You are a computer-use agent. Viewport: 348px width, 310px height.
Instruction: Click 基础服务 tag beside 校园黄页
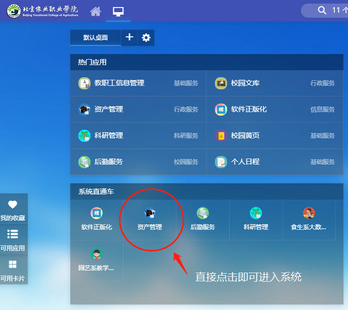[323, 136]
